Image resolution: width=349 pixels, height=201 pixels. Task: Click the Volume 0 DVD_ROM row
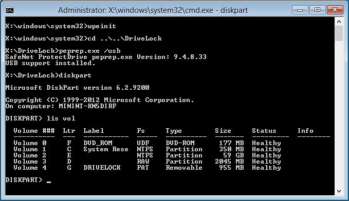pos(147,143)
